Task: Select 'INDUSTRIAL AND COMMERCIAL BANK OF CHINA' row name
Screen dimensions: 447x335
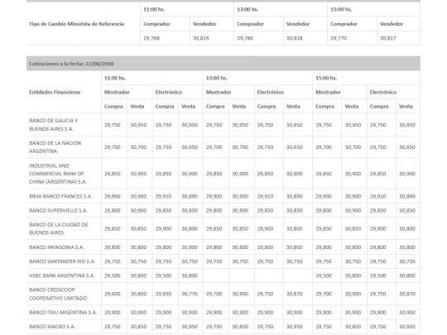Action: 58,174
